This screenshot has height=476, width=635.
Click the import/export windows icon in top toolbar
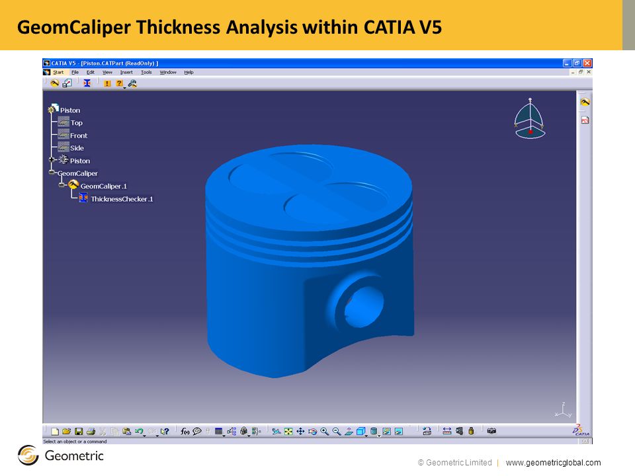pyautogui.click(x=67, y=83)
